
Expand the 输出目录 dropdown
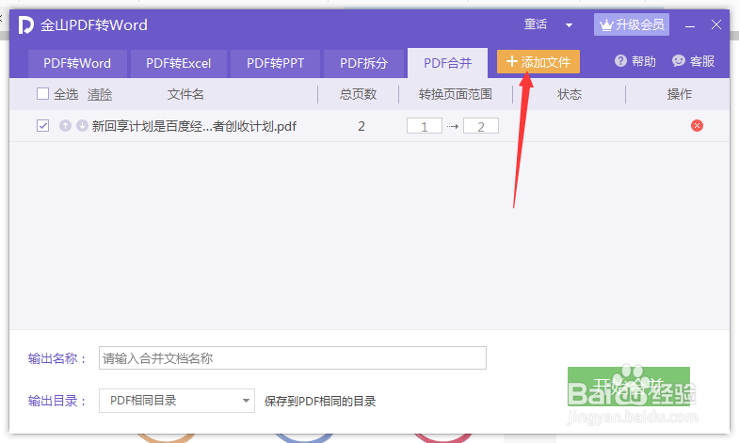pyautogui.click(x=177, y=401)
